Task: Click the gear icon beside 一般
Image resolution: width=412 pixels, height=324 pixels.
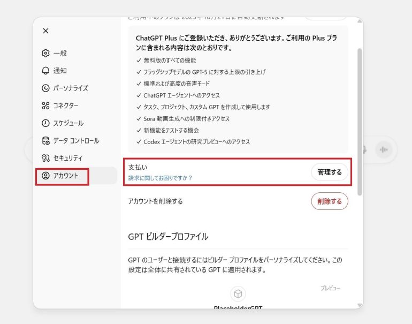Action: [45, 53]
